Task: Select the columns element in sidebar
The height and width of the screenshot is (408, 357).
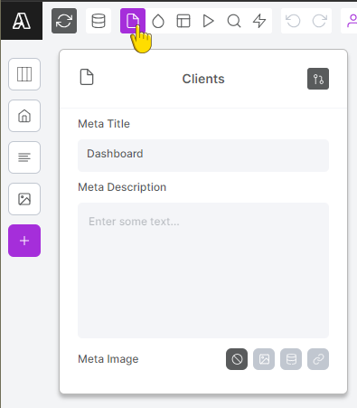Action: click(24, 74)
